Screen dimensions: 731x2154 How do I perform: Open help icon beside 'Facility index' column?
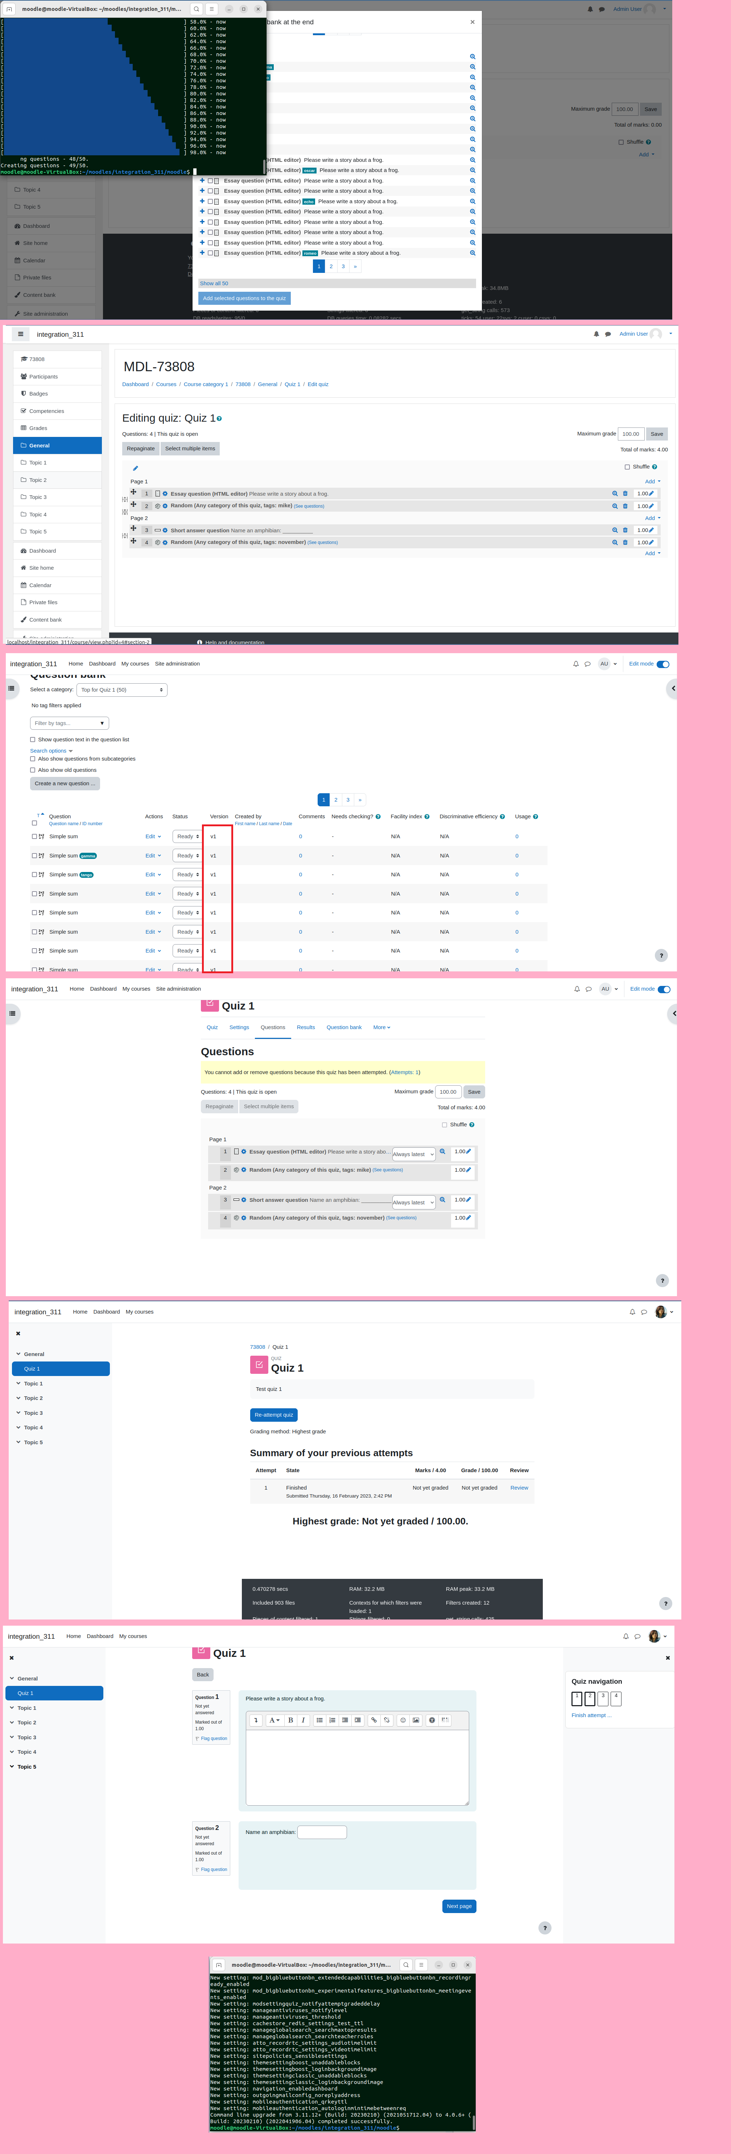pos(427,817)
